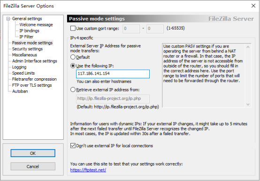This screenshot has height=181, width=260.
Task: Click the port range end field
Action: 155,29
